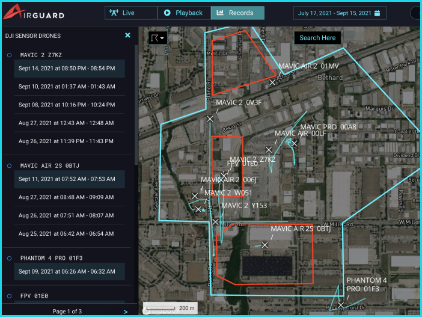The width and height of the screenshot is (422, 317).
Task: Open the Live view tab
Action: 131,13
